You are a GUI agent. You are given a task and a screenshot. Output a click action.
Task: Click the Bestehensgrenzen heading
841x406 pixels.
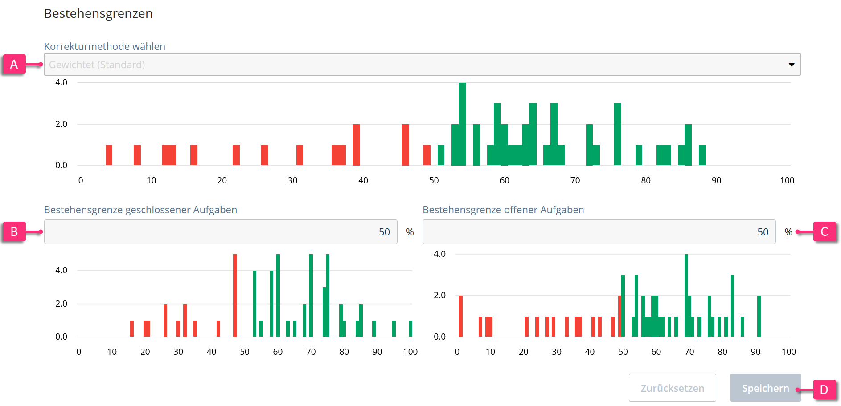point(98,14)
